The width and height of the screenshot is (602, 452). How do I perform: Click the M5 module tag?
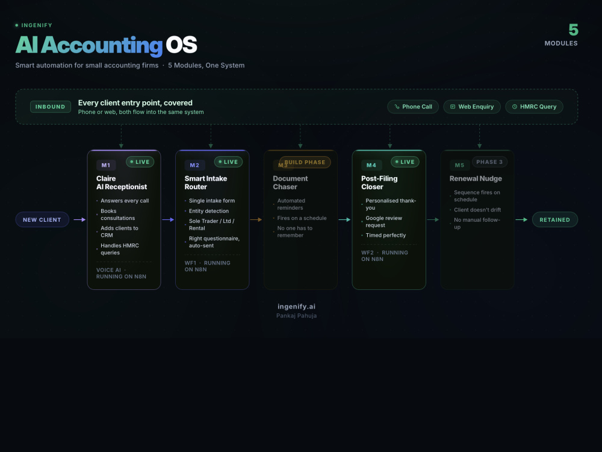[459, 165]
